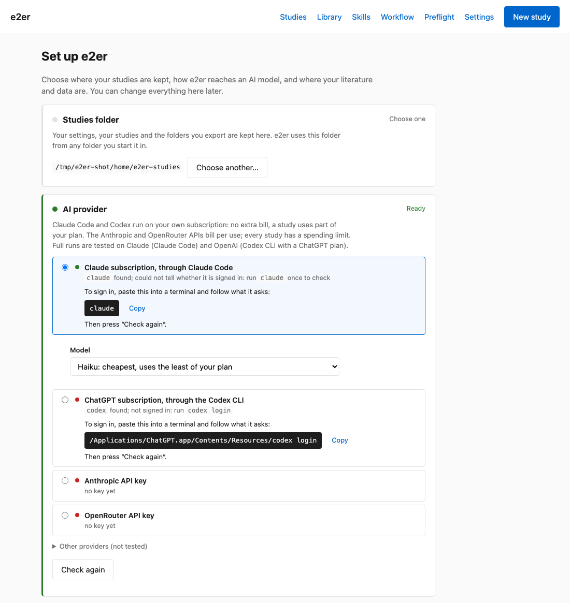The height and width of the screenshot is (603, 570).
Task: Click the dark claude command box
Action: point(102,308)
